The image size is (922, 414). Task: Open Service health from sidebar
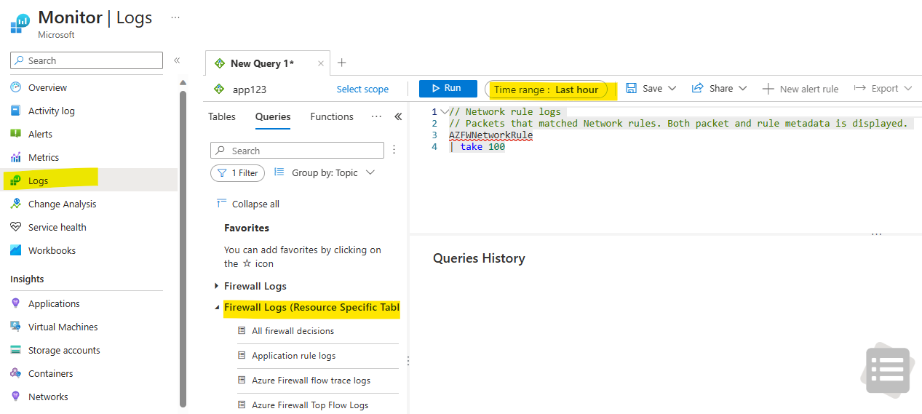pos(57,227)
